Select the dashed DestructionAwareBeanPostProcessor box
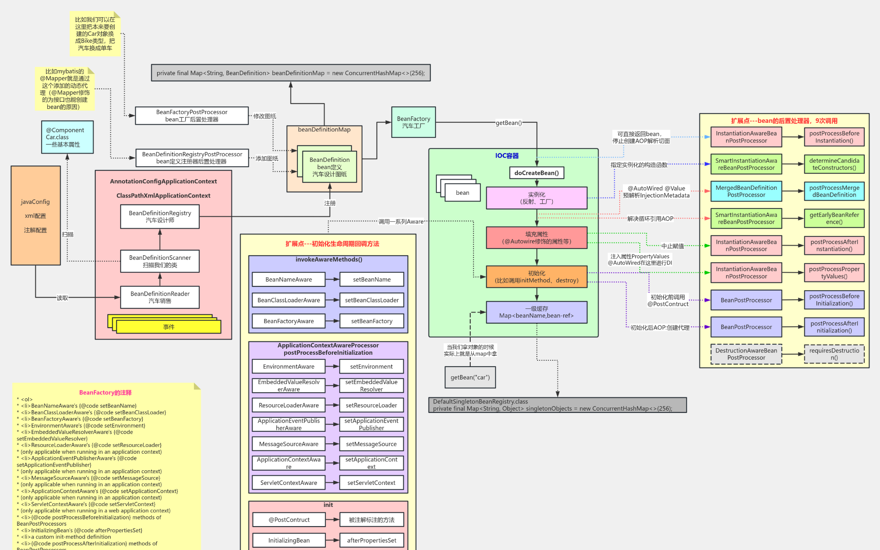Screen dimensions: 880x550 (746, 354)
